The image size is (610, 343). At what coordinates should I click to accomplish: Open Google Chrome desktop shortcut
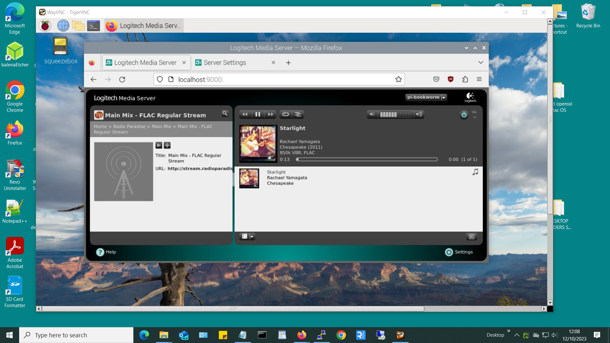[15, 97]
